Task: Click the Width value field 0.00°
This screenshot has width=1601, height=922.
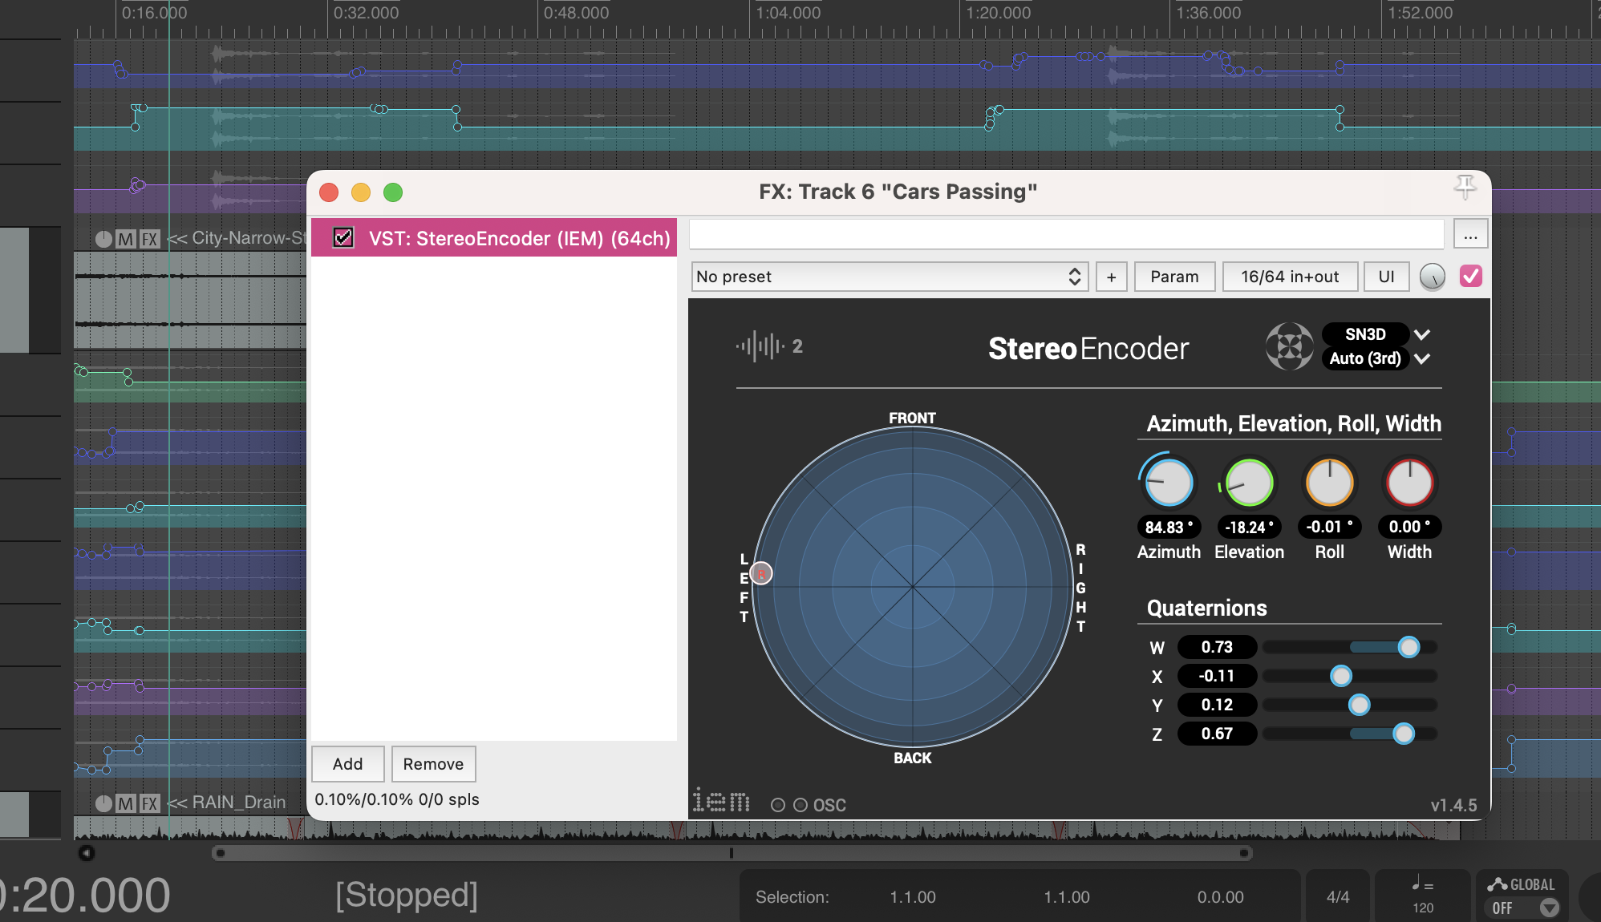Action: pyautogui.click(x=1409, y=527)
